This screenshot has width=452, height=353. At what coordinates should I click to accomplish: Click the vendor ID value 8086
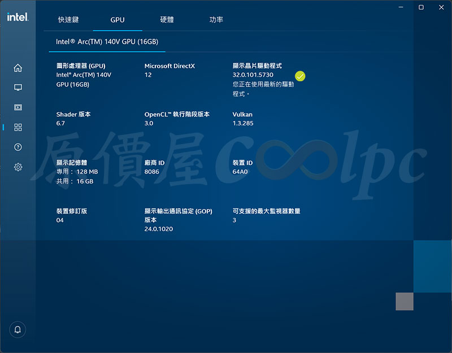click(x=151, y=172)
